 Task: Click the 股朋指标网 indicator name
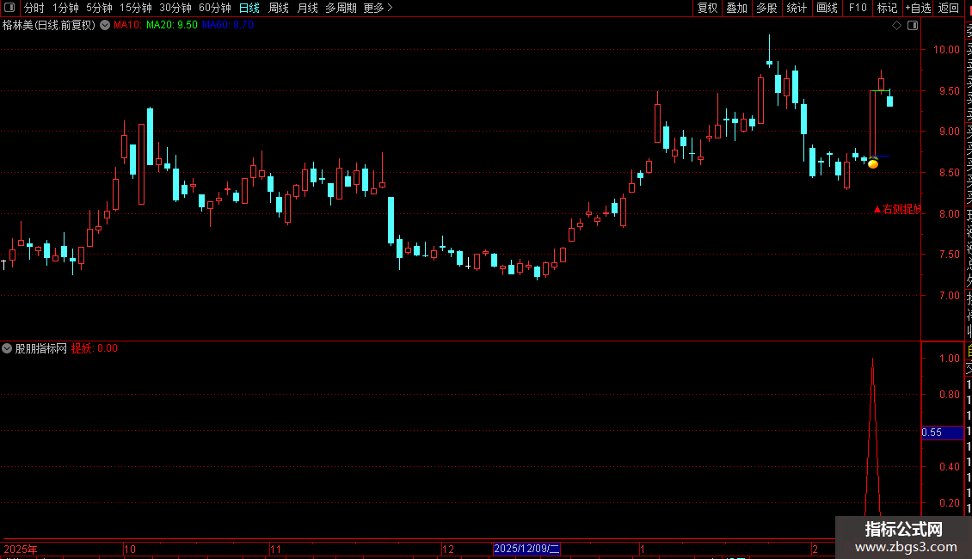click(x=41, y=348)
